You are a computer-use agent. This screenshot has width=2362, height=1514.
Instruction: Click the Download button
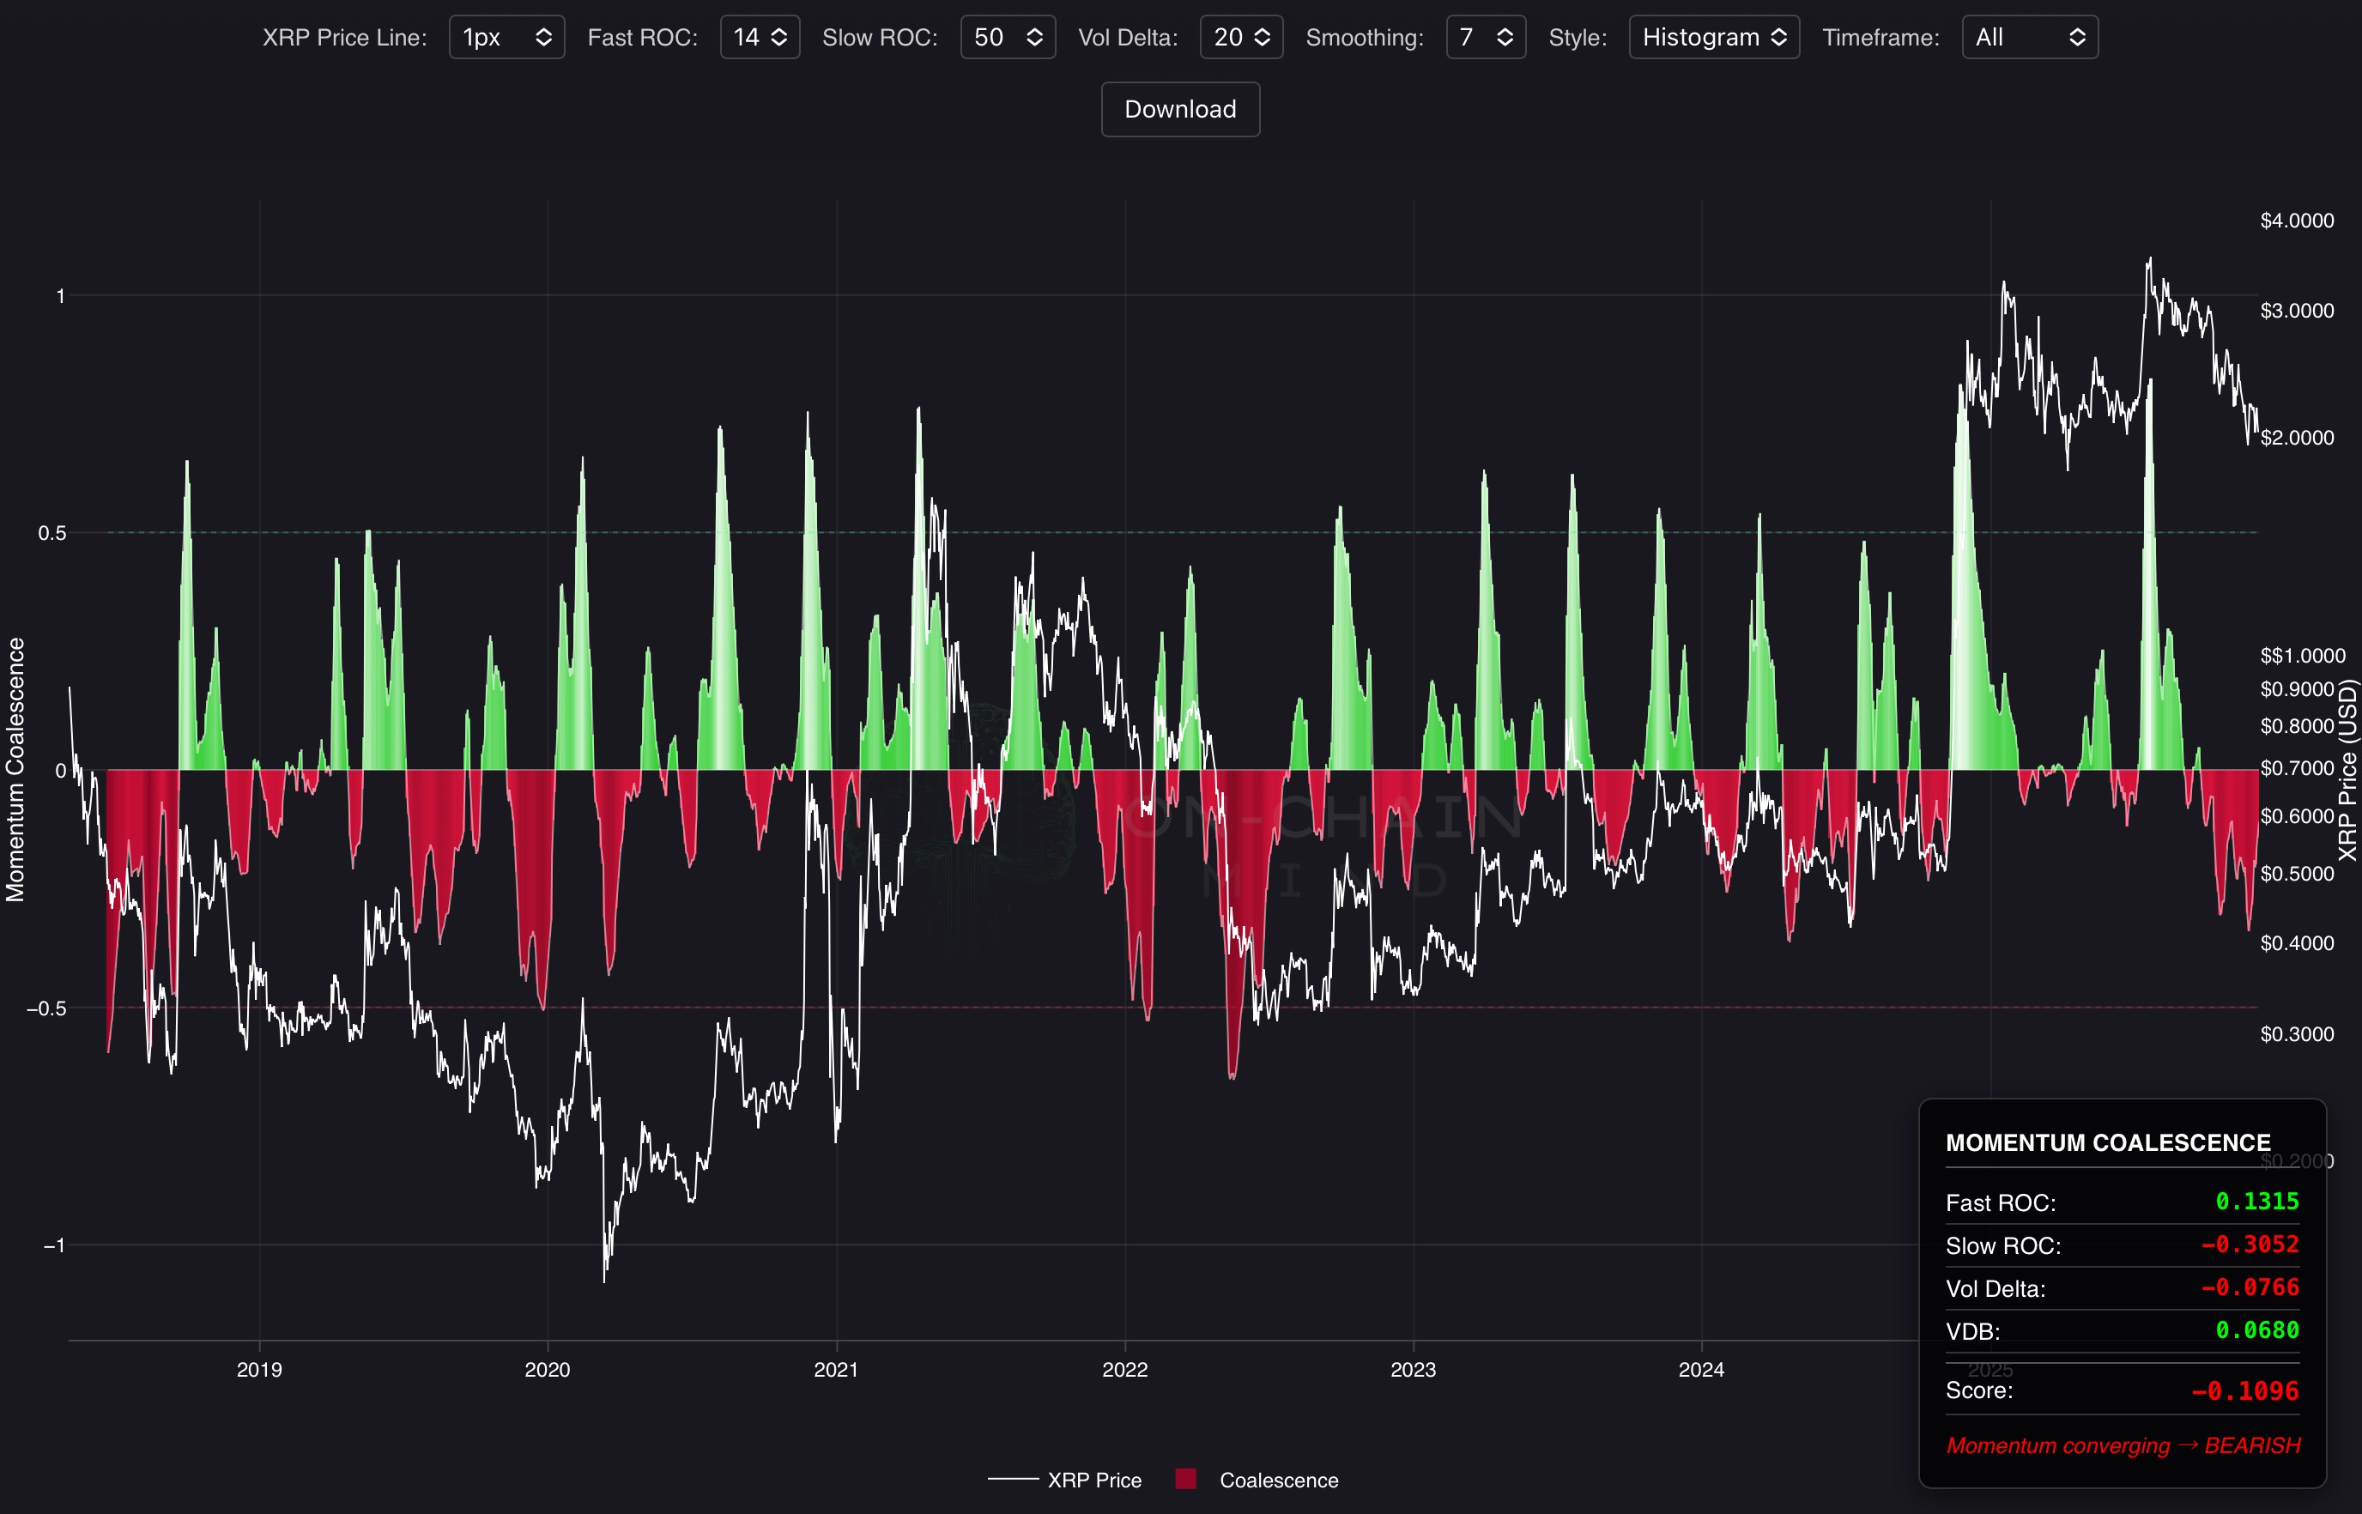click(x=1179, y=109)
